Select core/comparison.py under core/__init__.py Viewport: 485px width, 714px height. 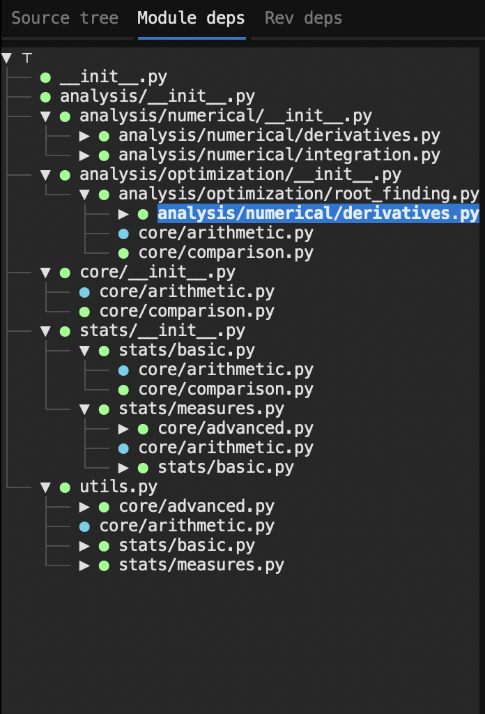186,311
